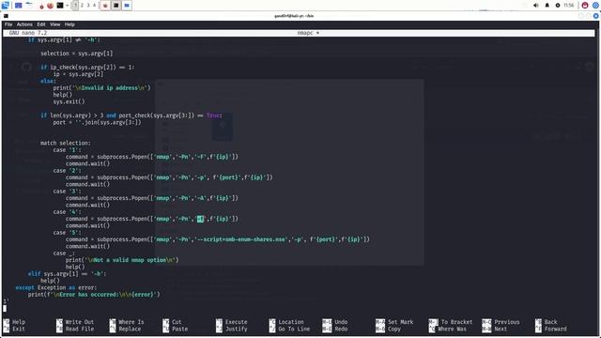Viewport: 601px width, 338px height.
Task: Click the Forward shortcut label
Action: [555, 329]
